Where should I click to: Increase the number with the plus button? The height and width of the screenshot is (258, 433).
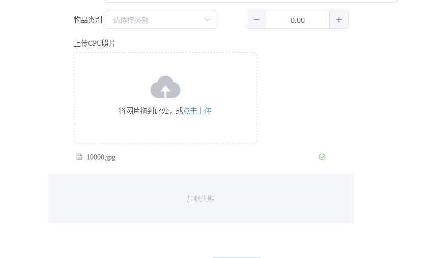339,20
